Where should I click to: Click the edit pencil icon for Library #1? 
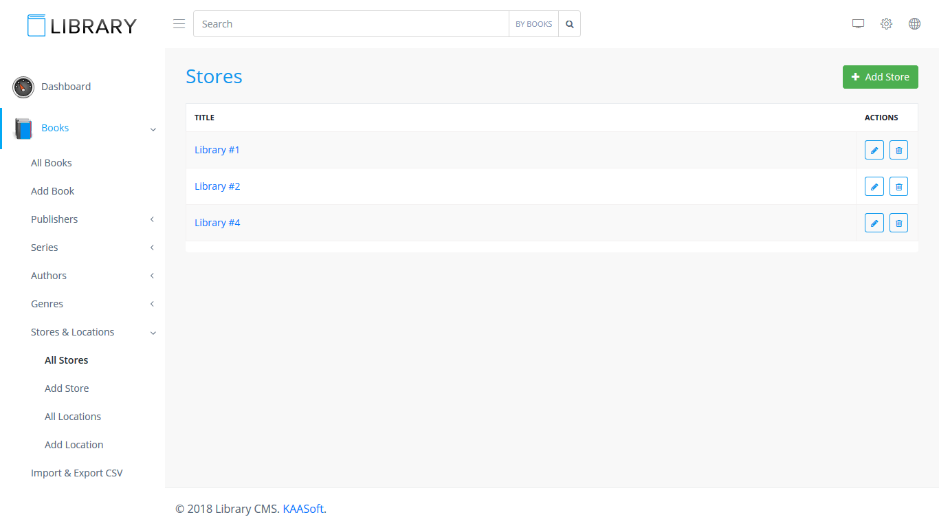pos(874,150)
